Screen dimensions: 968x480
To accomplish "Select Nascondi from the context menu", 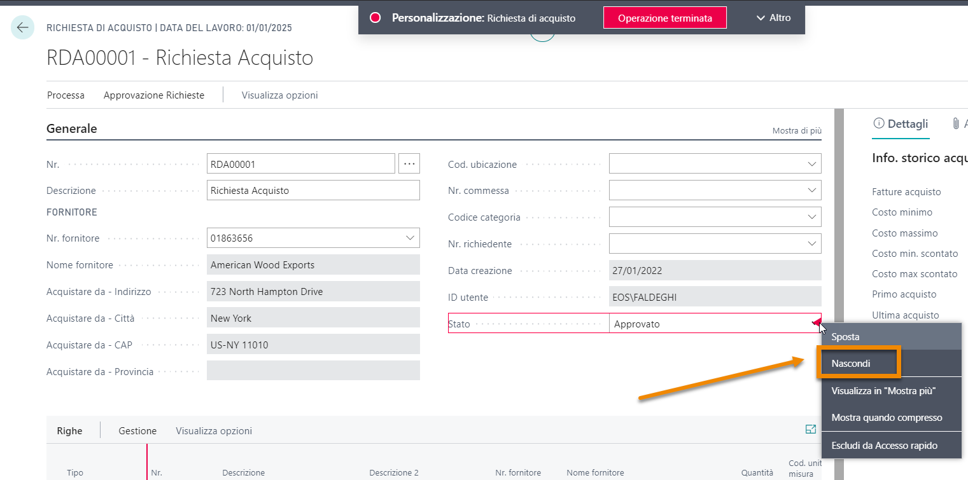I will 851,364.
